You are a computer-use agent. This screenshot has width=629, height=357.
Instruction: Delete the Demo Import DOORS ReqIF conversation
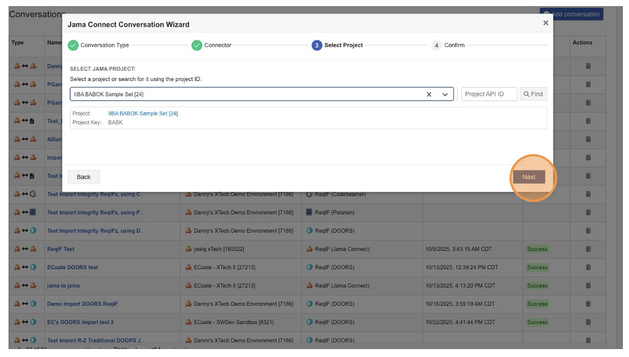(588, 303)
